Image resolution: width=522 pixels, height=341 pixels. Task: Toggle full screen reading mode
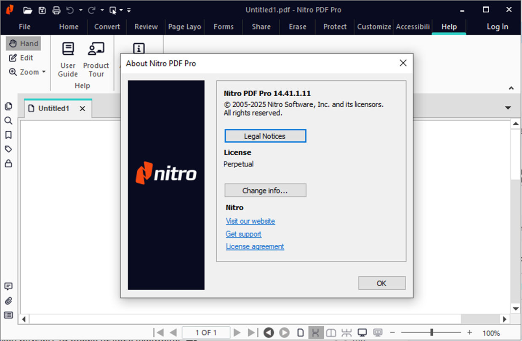tap(362, 332)
